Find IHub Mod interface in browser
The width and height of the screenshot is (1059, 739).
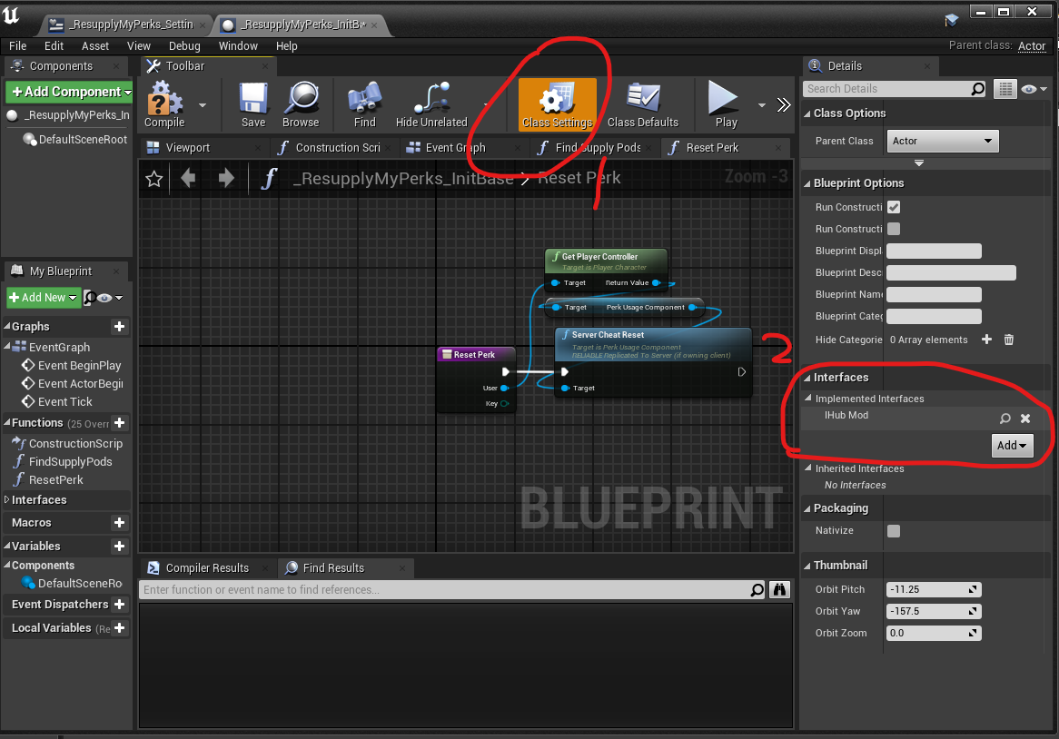tap(1005, 419)
